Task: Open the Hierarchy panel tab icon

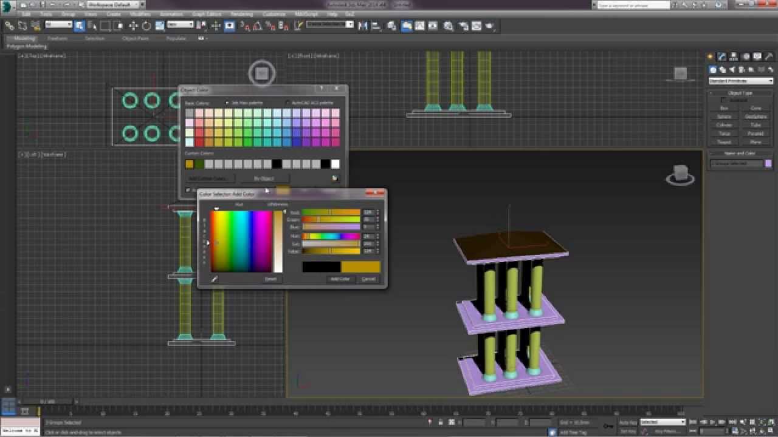Action: [x=734, y=56]
